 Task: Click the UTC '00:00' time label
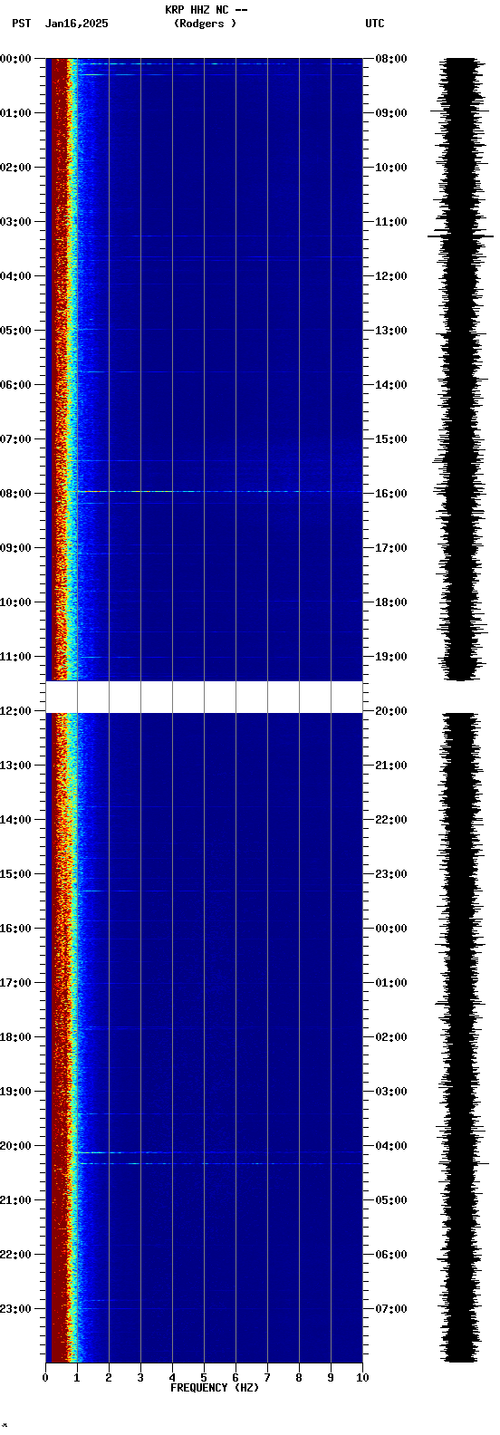391,929
